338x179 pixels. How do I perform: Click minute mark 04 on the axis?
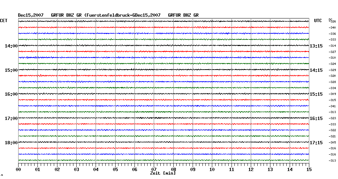tap(96, 170)
